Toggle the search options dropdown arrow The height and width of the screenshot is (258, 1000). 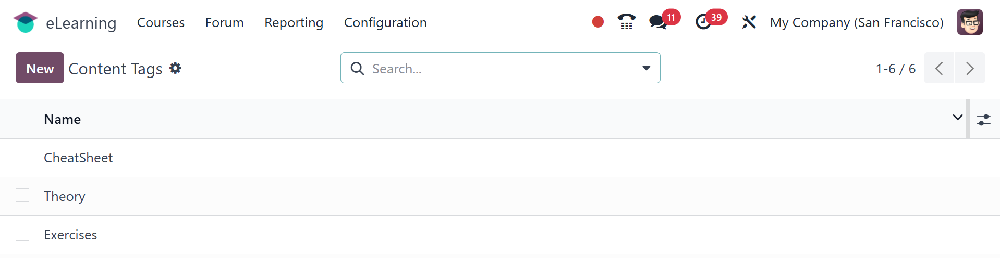(x=646, y=68)
